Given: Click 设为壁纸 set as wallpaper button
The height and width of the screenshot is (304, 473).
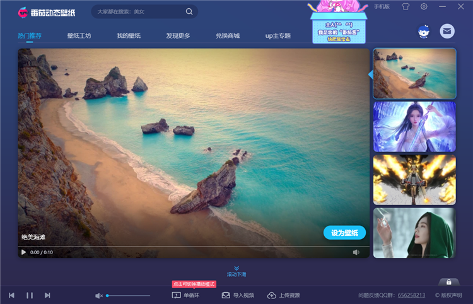Looking at the screenshot, I should click(x=344, y=233).
